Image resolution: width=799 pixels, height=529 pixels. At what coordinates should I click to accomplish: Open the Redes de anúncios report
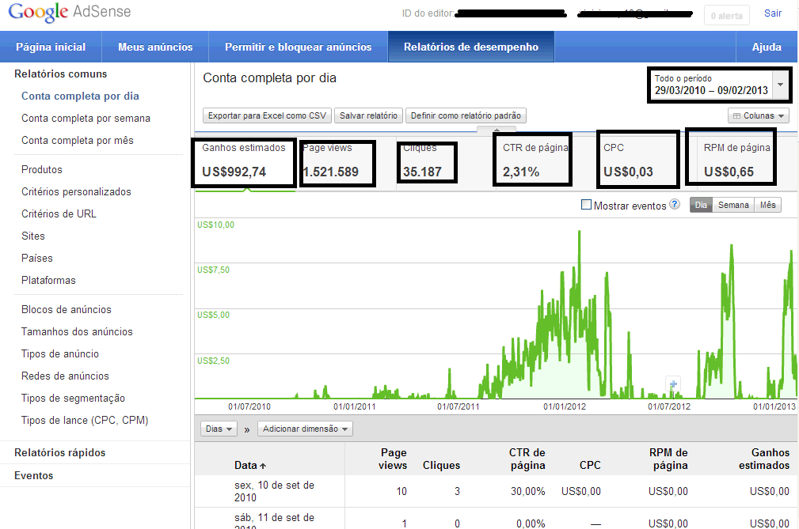(x=65, y=376)
